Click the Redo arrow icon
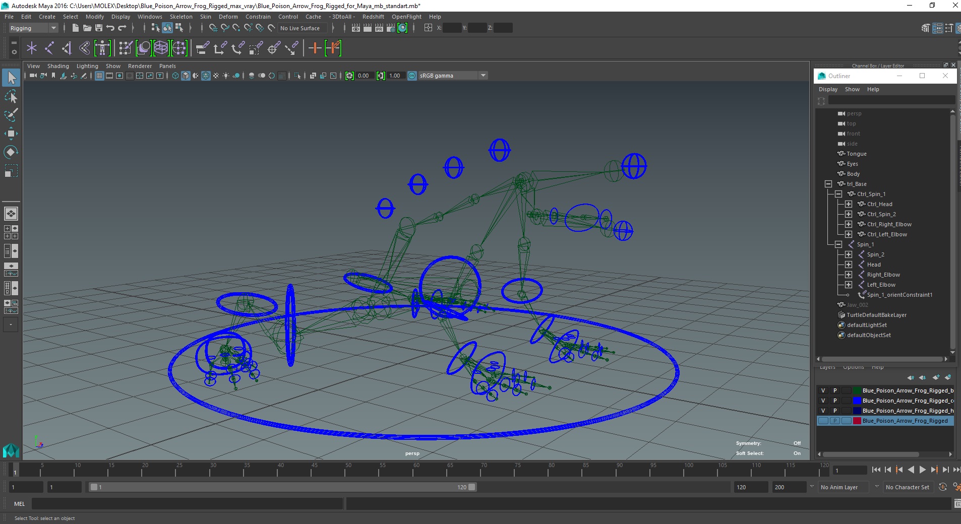This screenshot has width=961, height=524. (122, 28)
